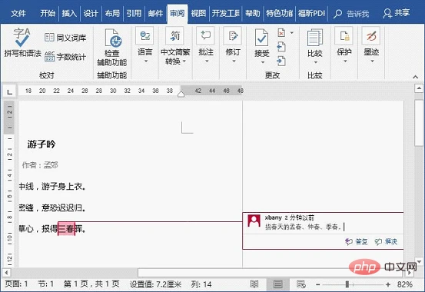Open the 邮件 tab
The width and height of the screenshot is (425, 292).
pos(155,13)
